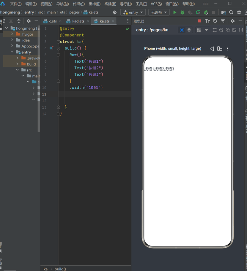
Task: Click the previewer Tt font size icon
Action: coord(207,21)
